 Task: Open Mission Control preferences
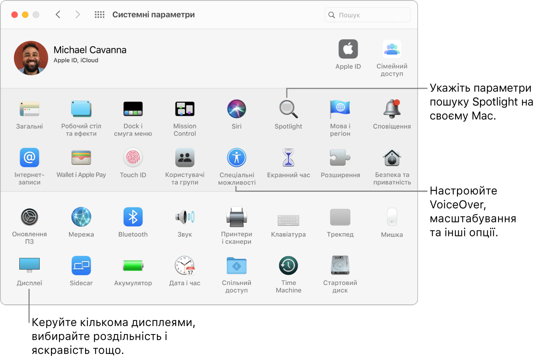coord(185,109)
